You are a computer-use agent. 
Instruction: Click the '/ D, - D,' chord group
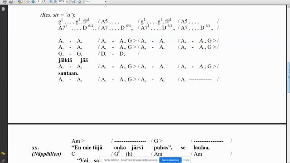[x=111, y=54]
